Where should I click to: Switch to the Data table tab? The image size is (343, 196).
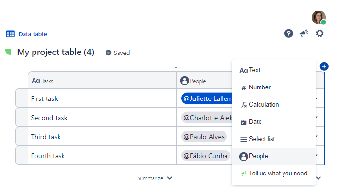(x=26, y=34)
